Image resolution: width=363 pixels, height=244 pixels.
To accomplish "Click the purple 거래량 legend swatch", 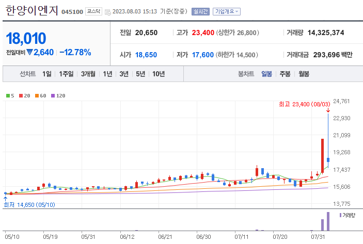I will coord(341,215).
